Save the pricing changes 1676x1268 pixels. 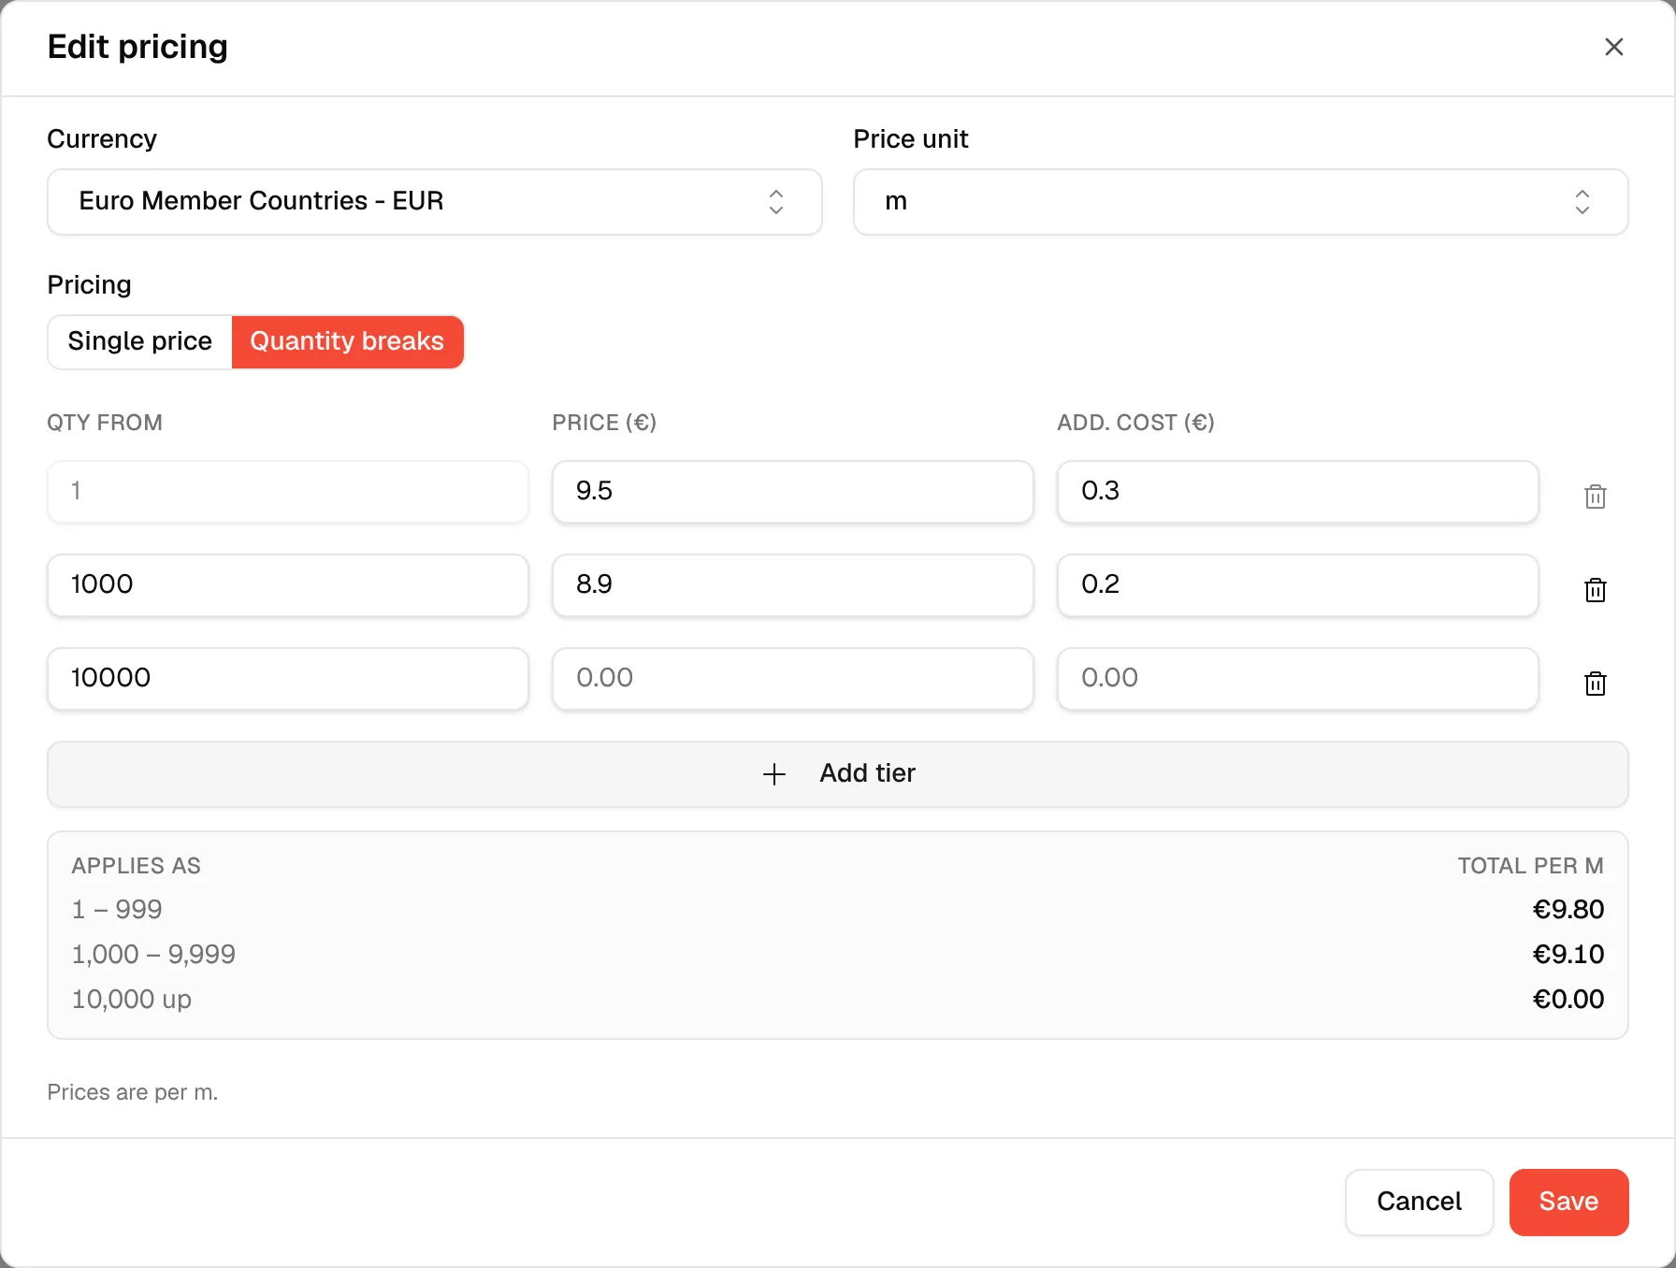click(x=1568, y=1202)
